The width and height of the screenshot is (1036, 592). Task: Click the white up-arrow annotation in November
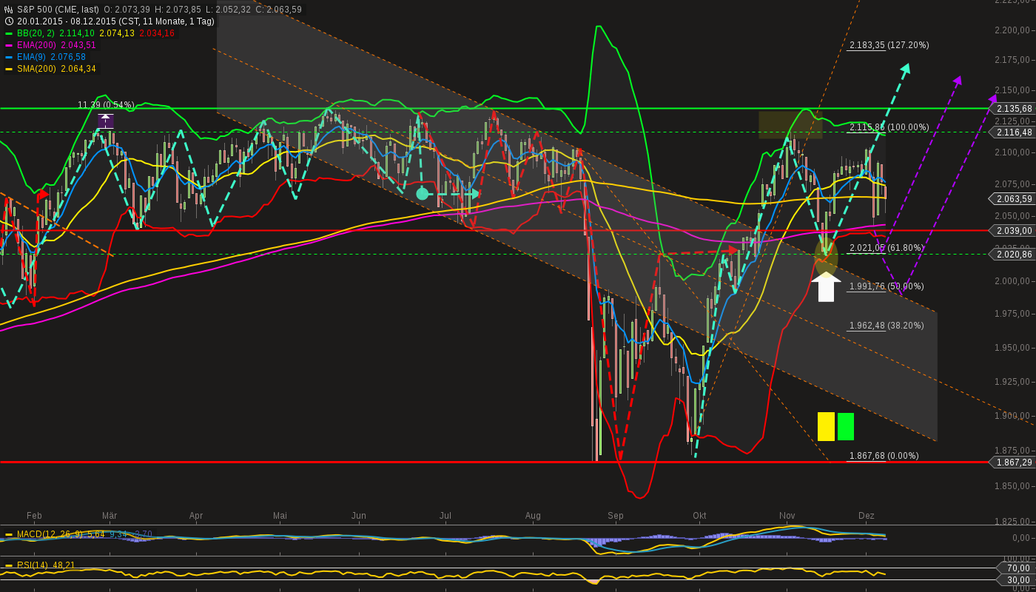(x=826, y=286)
